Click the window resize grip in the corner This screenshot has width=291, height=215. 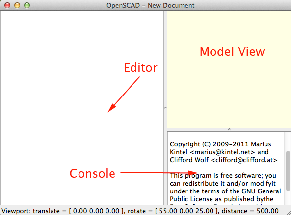(x=288, y=212)
